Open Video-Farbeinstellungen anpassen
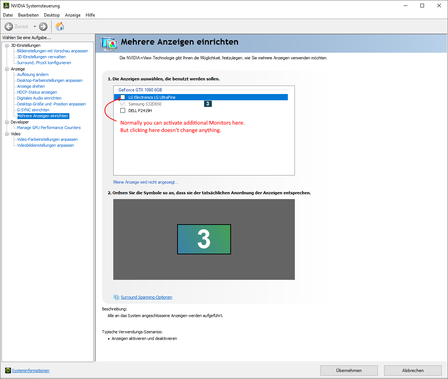Screen dimensions: 448x379 (47, 139)
